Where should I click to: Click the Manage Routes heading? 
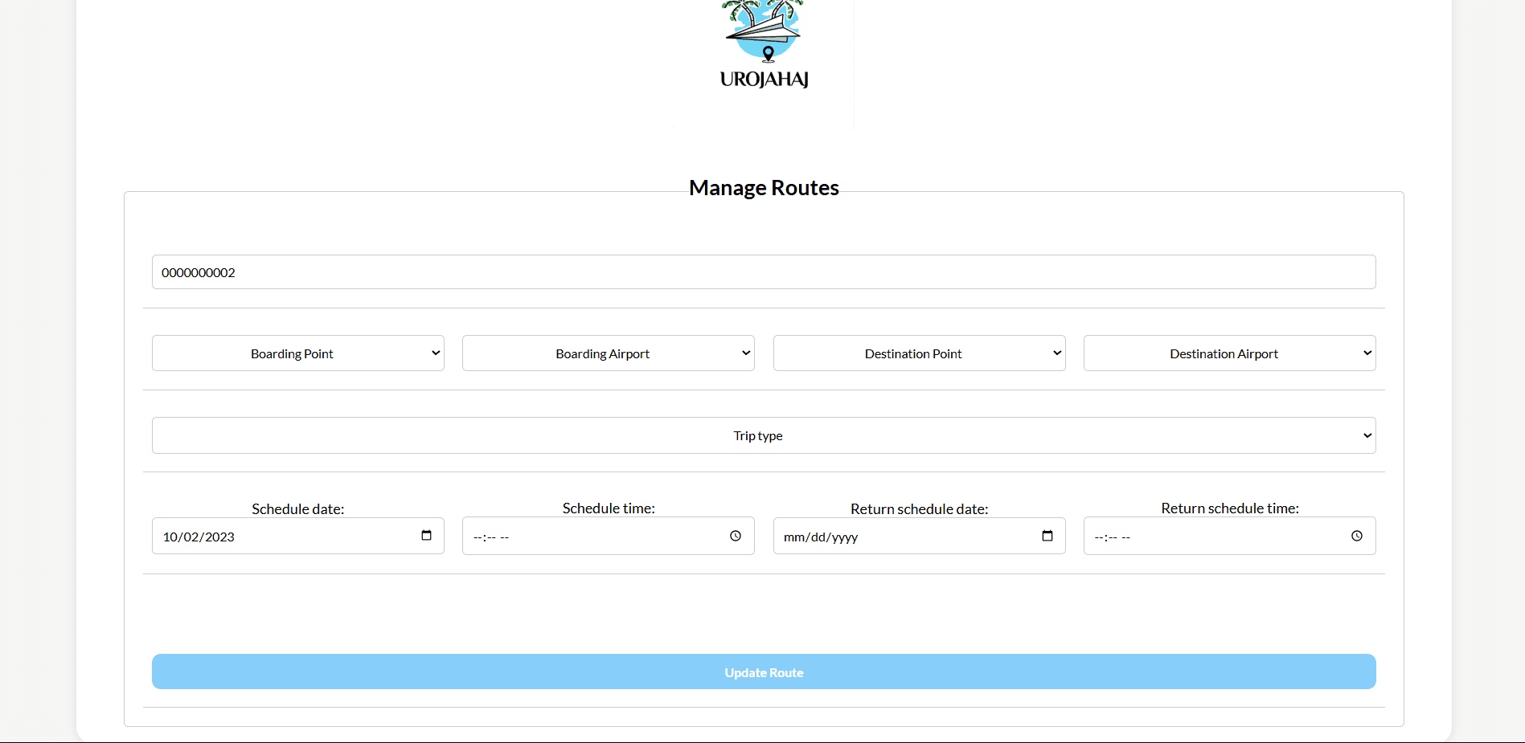click(764, 188)
